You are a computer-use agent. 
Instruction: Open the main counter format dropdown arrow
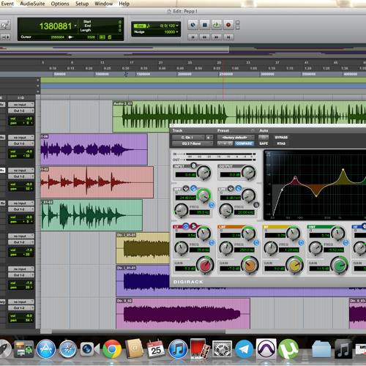pos(75,26)
